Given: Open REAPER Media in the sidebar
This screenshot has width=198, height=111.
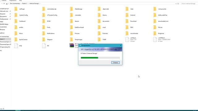Looking at the screenshot, I should click(x=4, y=24).
